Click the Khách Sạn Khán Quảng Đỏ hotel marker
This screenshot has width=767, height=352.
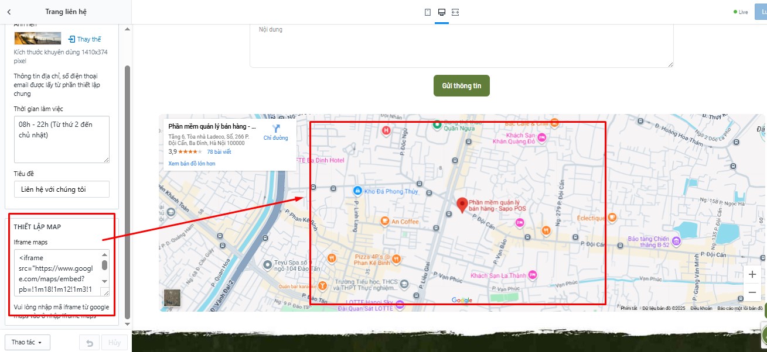point(541,137)
